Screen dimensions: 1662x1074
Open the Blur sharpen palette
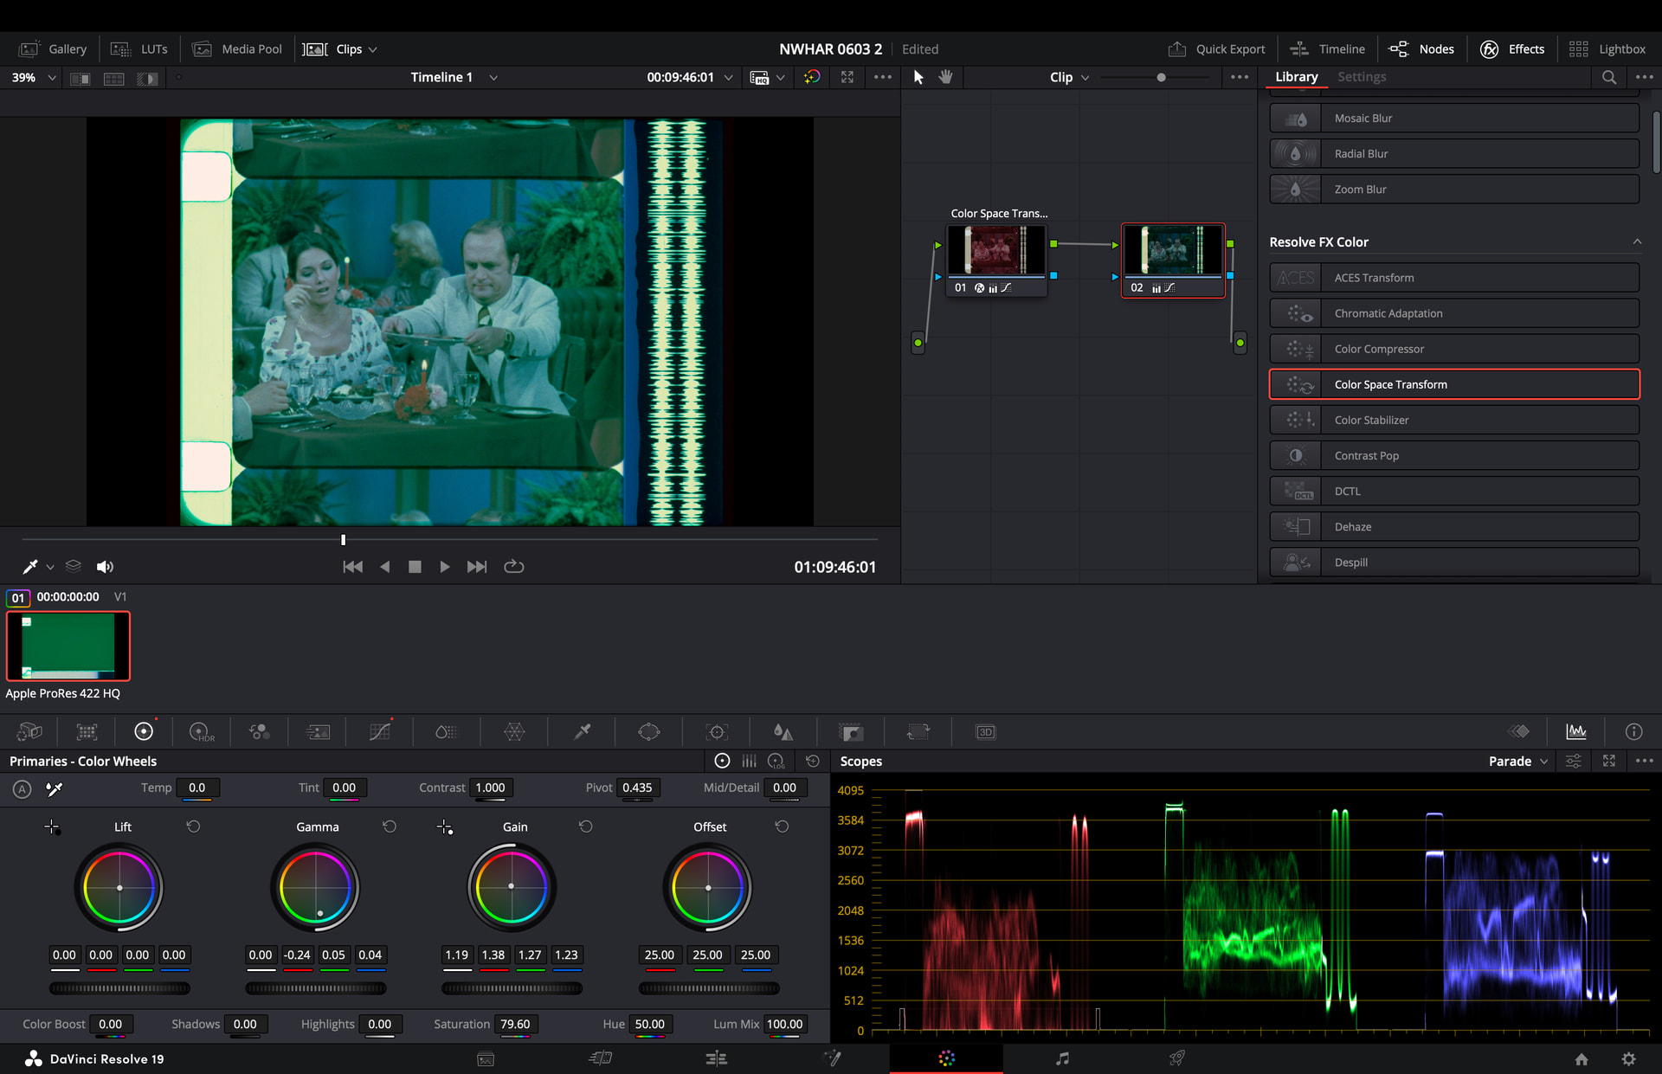tap(783, 732)
